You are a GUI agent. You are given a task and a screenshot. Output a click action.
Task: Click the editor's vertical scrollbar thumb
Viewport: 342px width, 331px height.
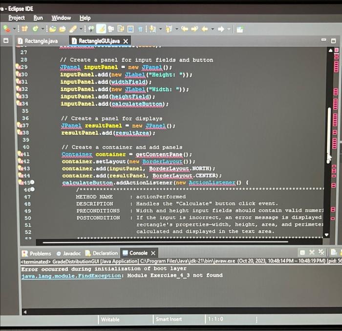coord(329,135)
